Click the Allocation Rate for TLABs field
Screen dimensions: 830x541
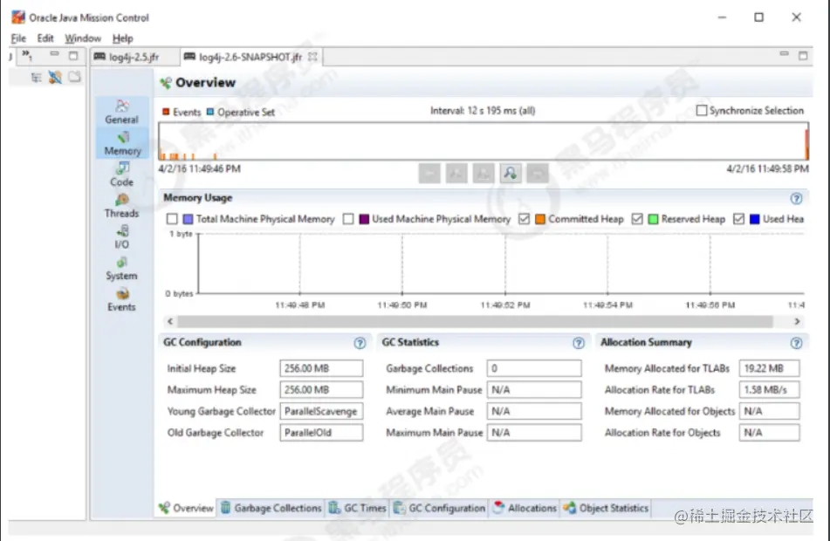pyautogui.click(x=769, y=389)
